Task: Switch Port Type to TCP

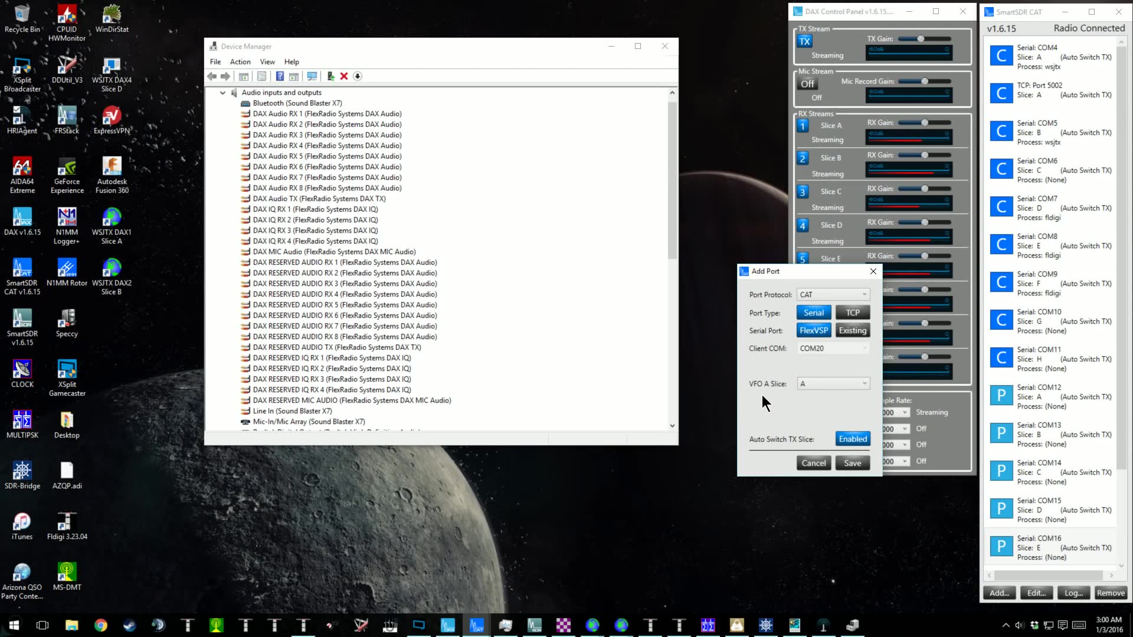Action: (852, 312)
